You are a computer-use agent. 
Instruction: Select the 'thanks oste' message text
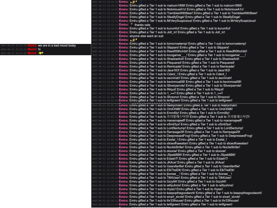click(x=142, y=25)
